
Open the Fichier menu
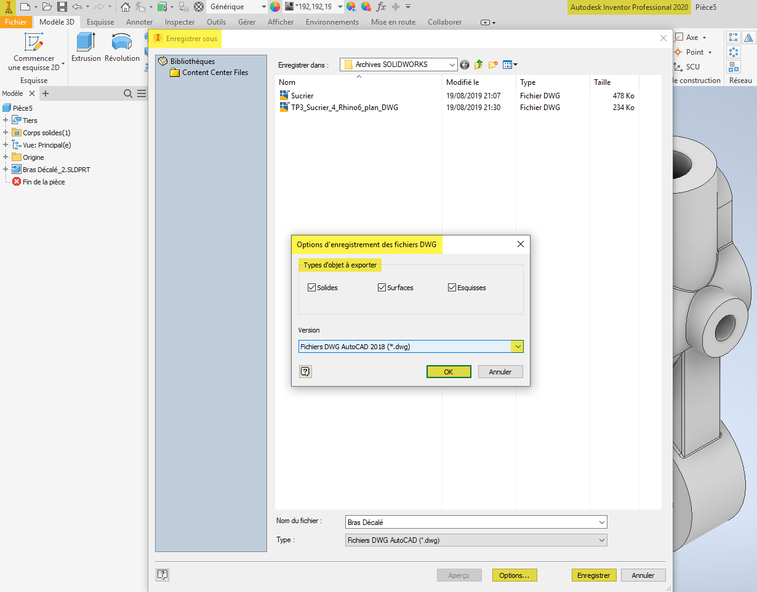[x=16, y=22]
